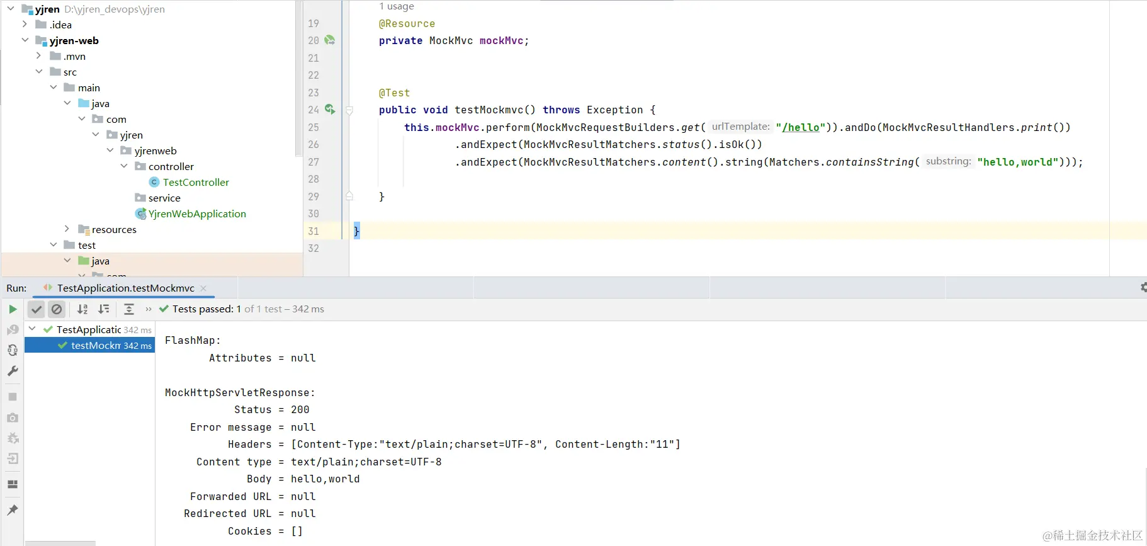The image size is (1147, 546).
Task: Collapse method fold marker on line 24
Action: click(349, 110)
